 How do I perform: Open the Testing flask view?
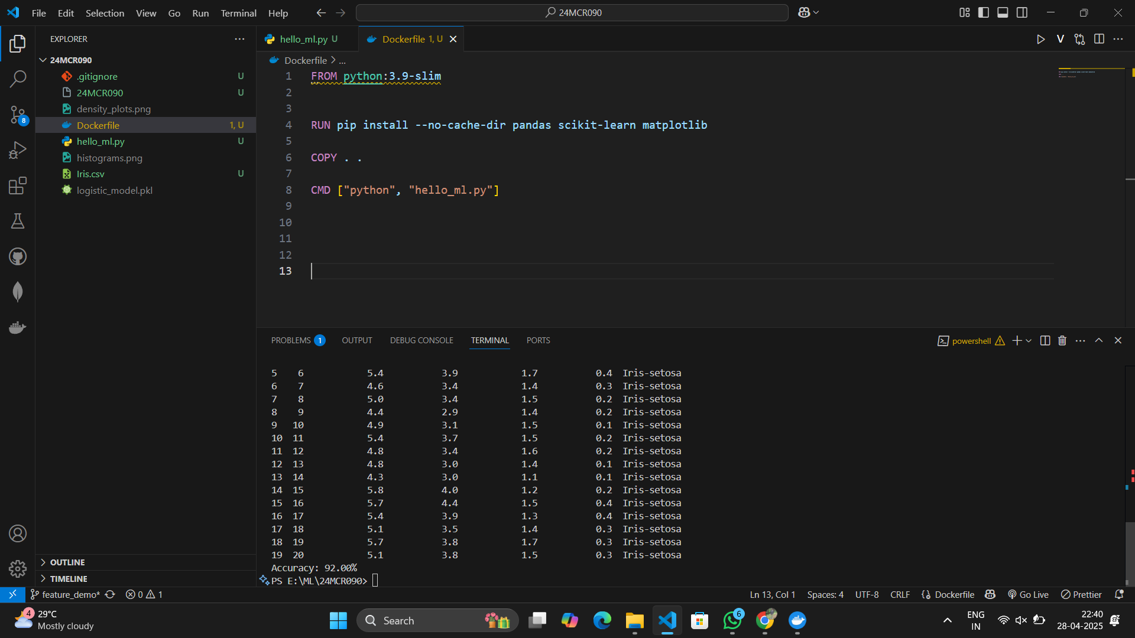pos(18,221)
